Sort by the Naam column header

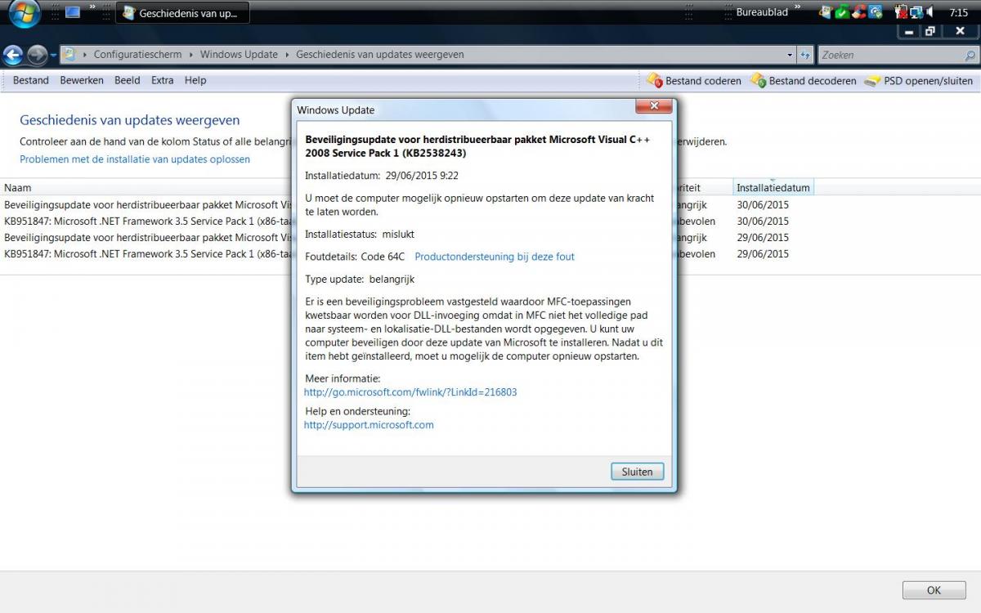click(18, 188)
